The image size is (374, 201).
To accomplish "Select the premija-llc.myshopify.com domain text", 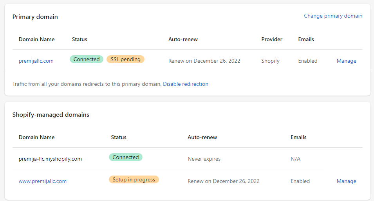I will tap(50, 159).
